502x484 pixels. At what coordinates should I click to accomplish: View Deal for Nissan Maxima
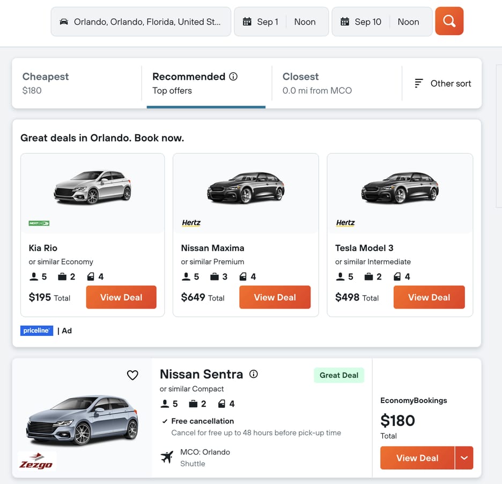click(x=275, y=297)
